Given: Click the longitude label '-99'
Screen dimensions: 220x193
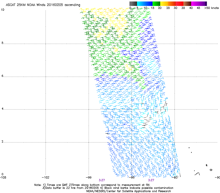Looking at the screenshot, I should 89,178.
